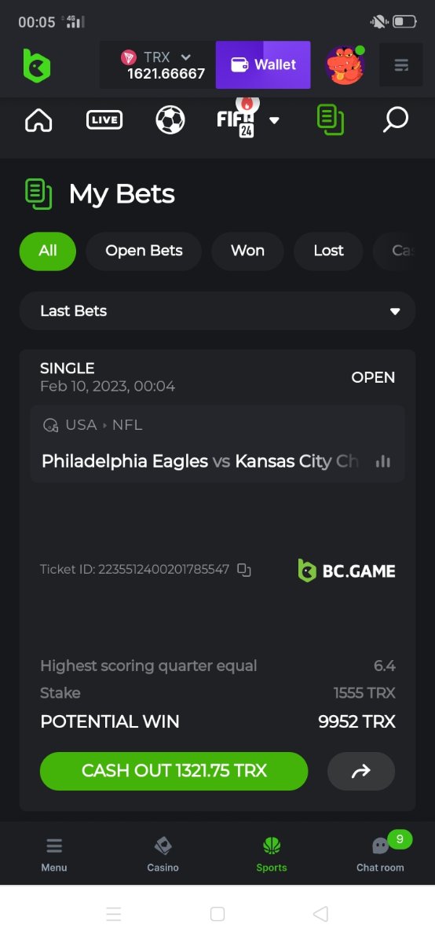Open the user avatar profile picture
This screenshot has height=943, width=435.
point(345,65)
